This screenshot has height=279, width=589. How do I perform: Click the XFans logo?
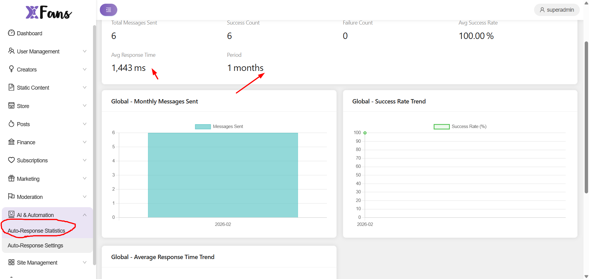[x=48, y=13]
